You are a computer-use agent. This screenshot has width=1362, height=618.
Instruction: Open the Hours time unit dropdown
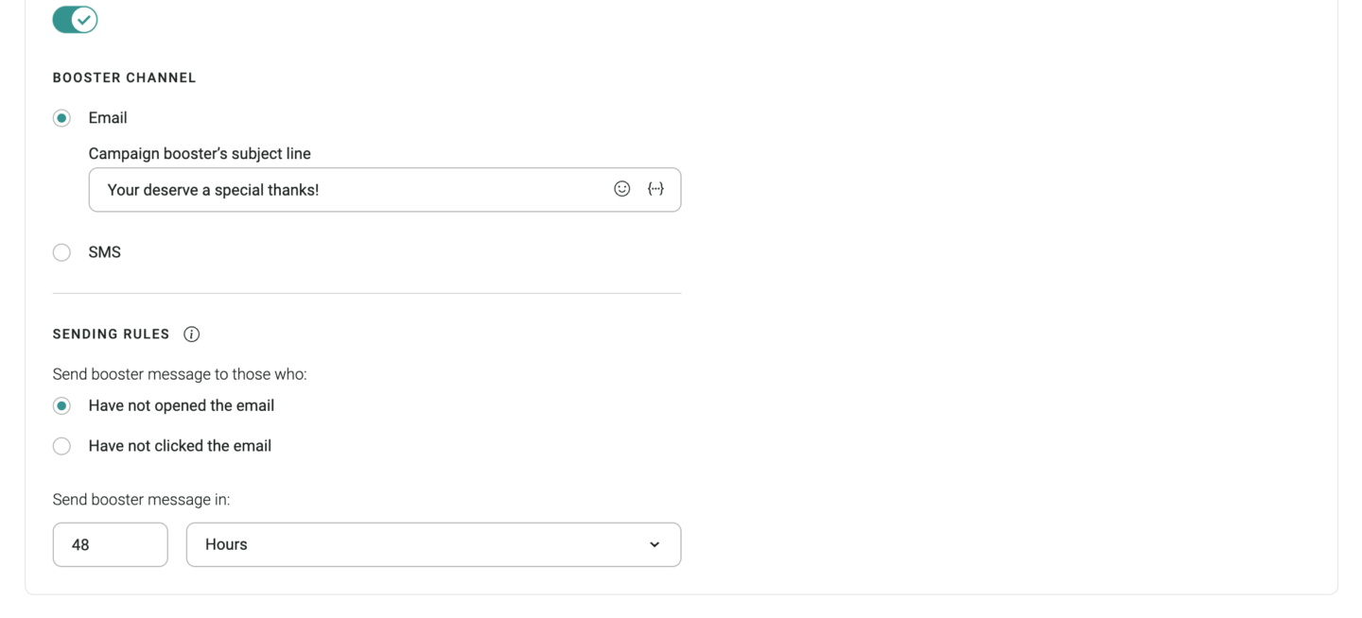[433, 544]
